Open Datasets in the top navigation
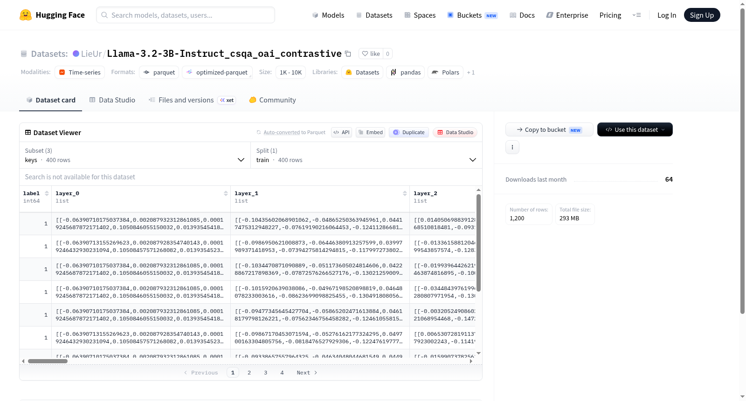The height and width of the screenshot is (401, 746). click(374, 15)
